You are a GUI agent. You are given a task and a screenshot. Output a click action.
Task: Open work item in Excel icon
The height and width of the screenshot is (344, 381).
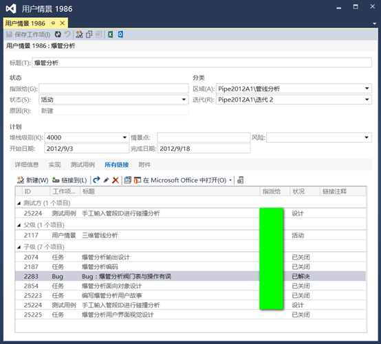[x=110, y=34]
